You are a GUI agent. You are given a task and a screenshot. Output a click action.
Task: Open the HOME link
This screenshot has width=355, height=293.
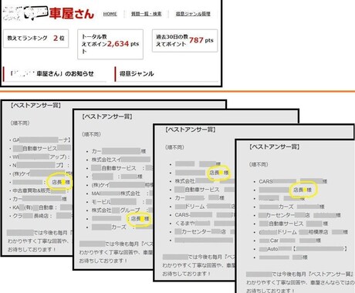[110, 14]
